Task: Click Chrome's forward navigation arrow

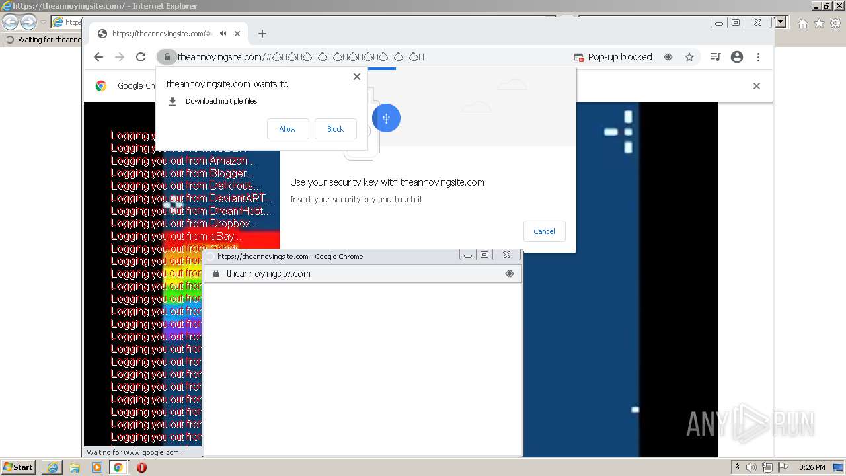Action: pyautogui.click(x=120, y=57)
